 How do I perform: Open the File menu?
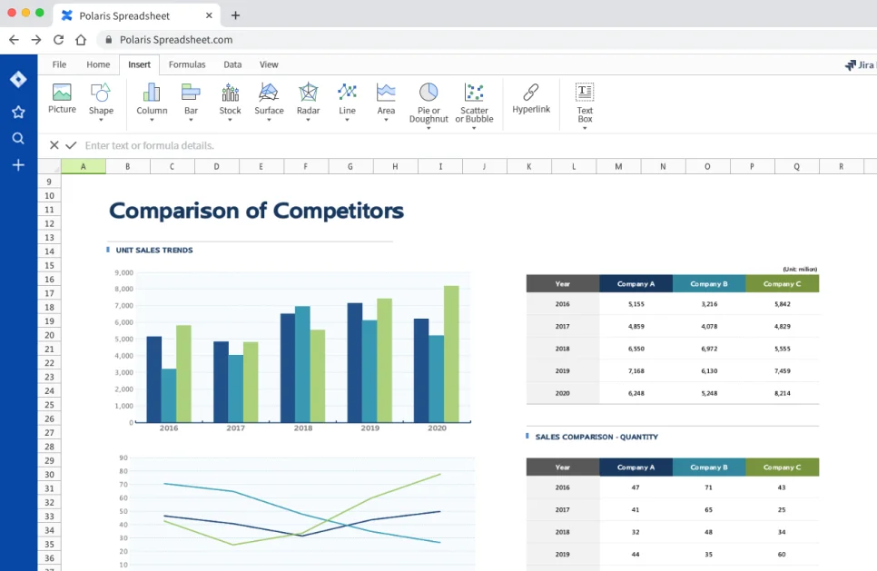pyautogui.click(x=59, y=64)
